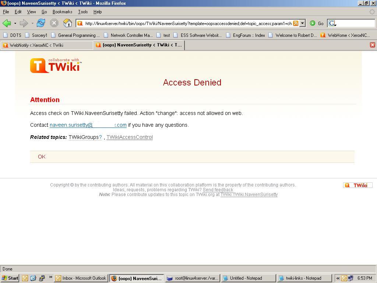Click the TWiki logo in the page footer
The height and width of the screenshot is (283, 377).
point(357,185)
